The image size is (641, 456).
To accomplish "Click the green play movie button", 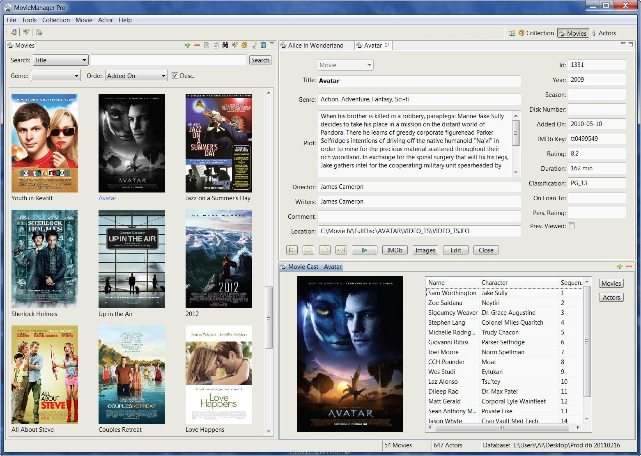I will tap(364, 250).
